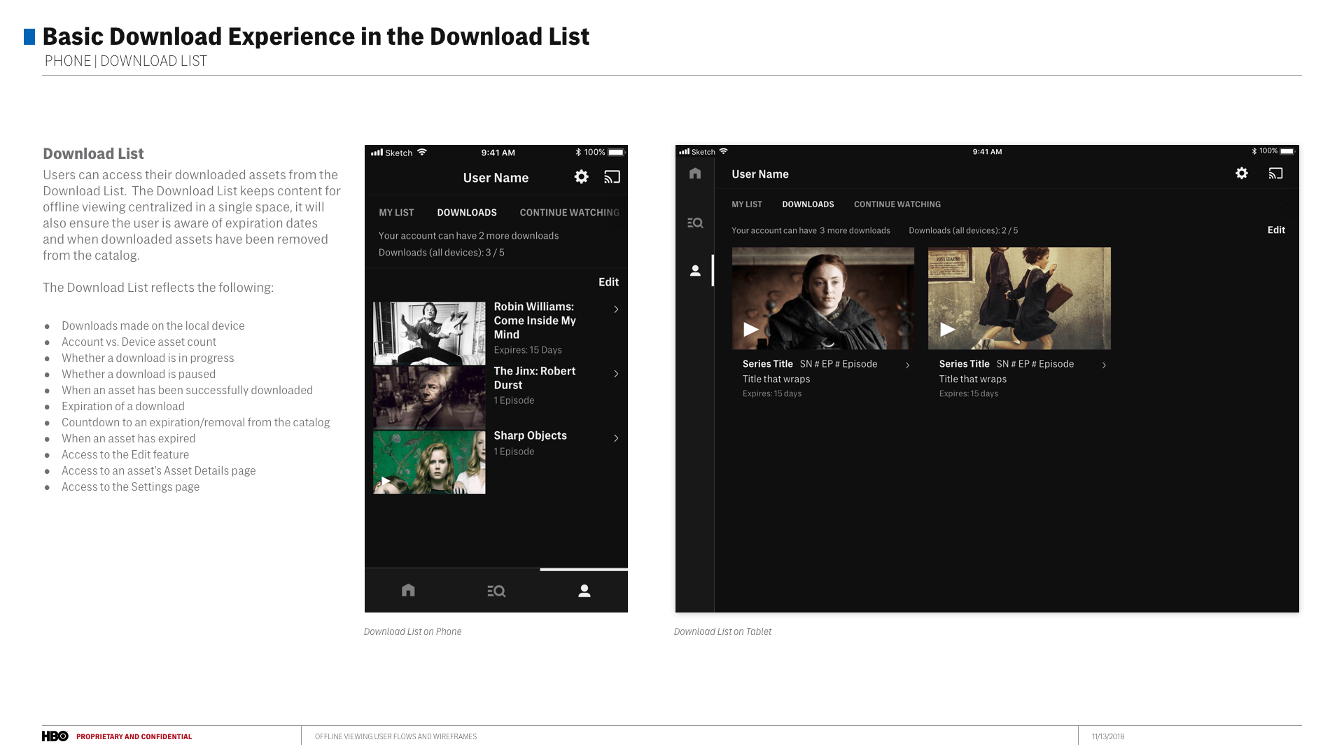
Task: Open search icon in tablet sidebar
Action: pyautogui.click(x=694, y=223)
